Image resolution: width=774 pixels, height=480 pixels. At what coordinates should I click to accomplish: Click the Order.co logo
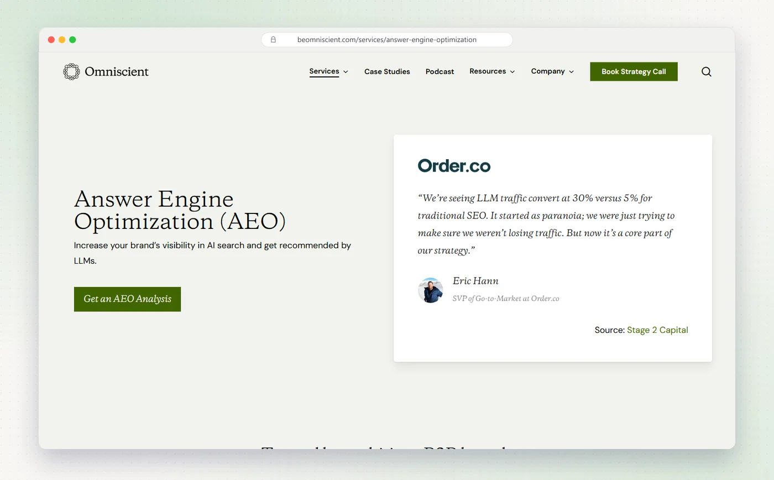454,165
